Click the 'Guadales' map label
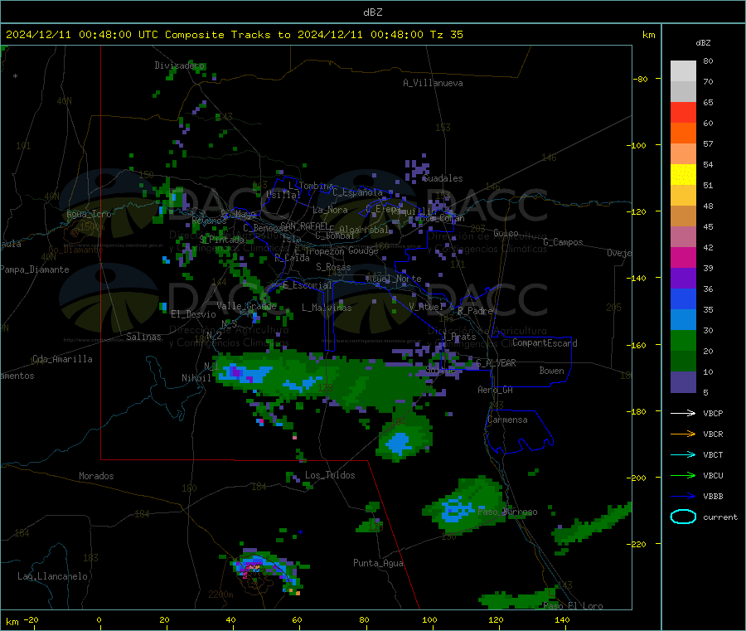 tap(443, 178)
